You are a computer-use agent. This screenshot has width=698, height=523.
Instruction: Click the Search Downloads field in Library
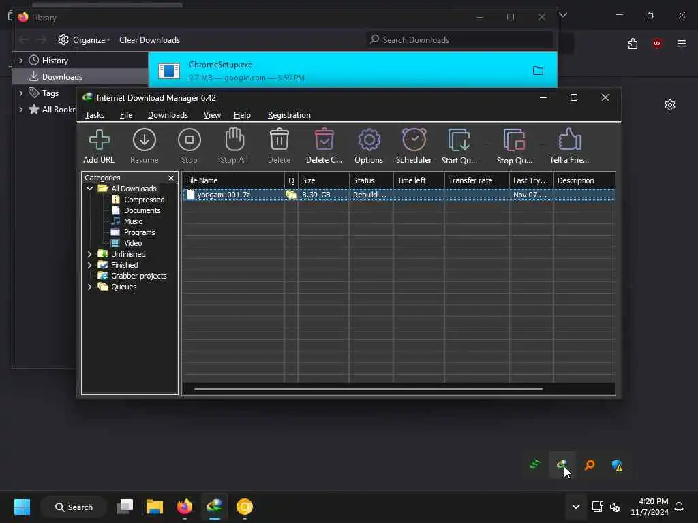tap(459, 40)
